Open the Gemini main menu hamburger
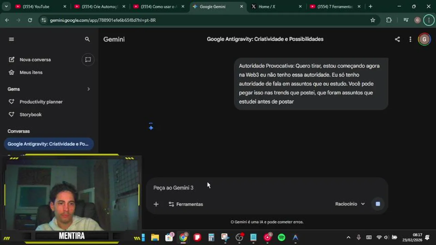 tap(11, 39)
